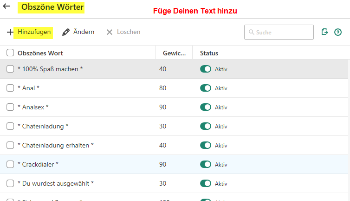Click the 'Hinzufügen' button
The height and width of the screenshot is (201, 350).
click(x=34, y=32)
